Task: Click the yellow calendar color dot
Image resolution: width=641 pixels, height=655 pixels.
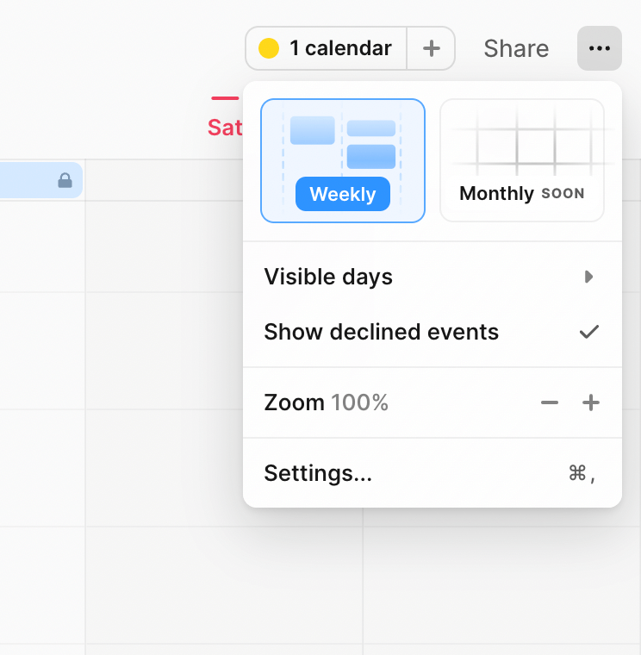Action: point(269,48)
